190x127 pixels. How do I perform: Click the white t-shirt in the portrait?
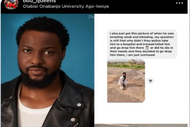click(33, 112)
